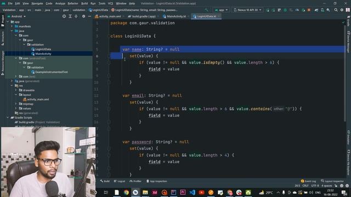Select ExampleInstrumentedTest in the project tree
Viewport: 351px width, 197px height.
[49, 72]
